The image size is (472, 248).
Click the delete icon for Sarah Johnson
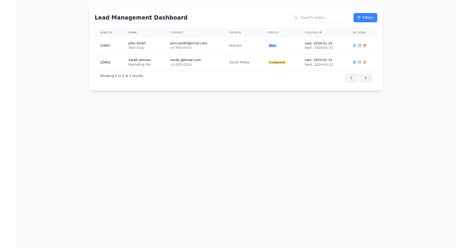tap(365, 62)
